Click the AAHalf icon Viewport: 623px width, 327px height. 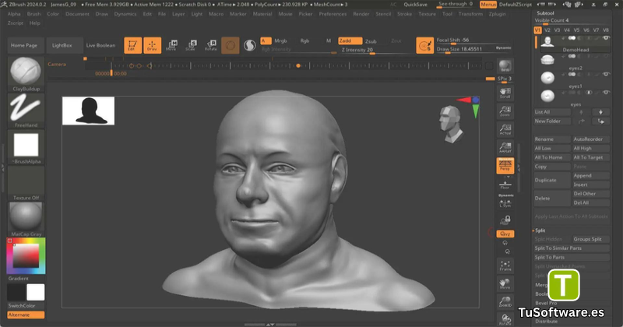click(505, 148)
